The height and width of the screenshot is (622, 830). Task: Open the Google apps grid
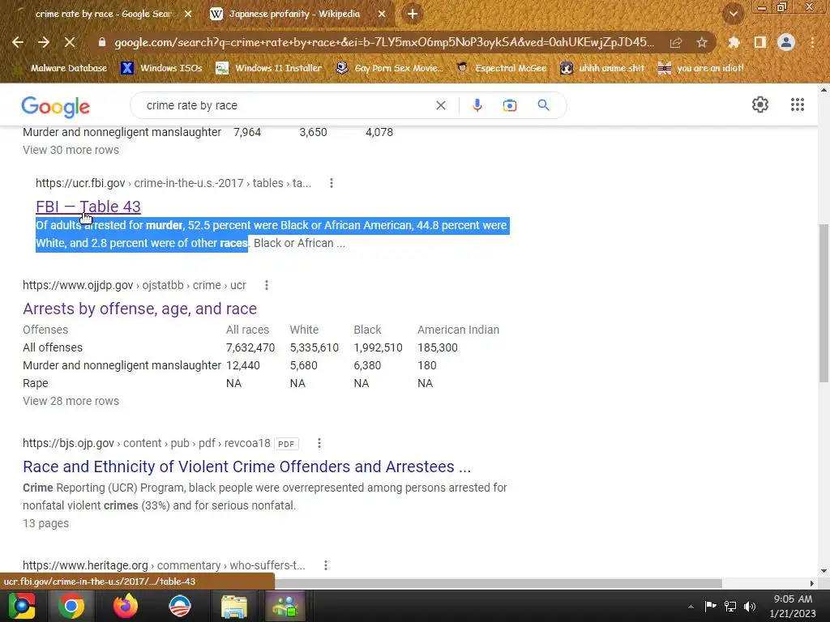pos(798,104)
